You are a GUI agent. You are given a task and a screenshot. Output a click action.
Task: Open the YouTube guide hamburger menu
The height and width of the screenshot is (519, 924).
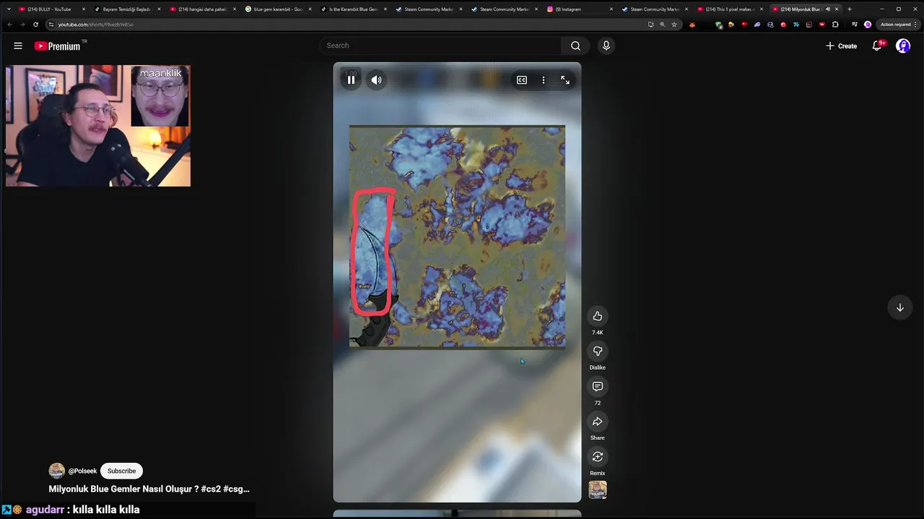click(x=17, y=45)
